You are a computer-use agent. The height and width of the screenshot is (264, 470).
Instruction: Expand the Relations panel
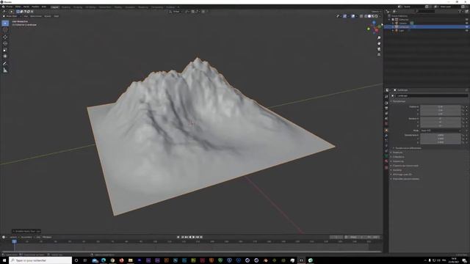(398, 153)
